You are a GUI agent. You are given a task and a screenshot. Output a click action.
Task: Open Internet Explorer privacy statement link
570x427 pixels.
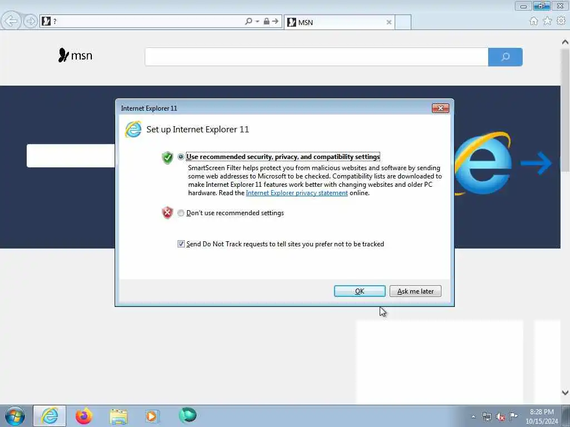pos(297,193)
